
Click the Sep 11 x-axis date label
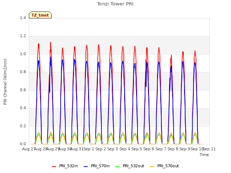click(x=209, y=149)
